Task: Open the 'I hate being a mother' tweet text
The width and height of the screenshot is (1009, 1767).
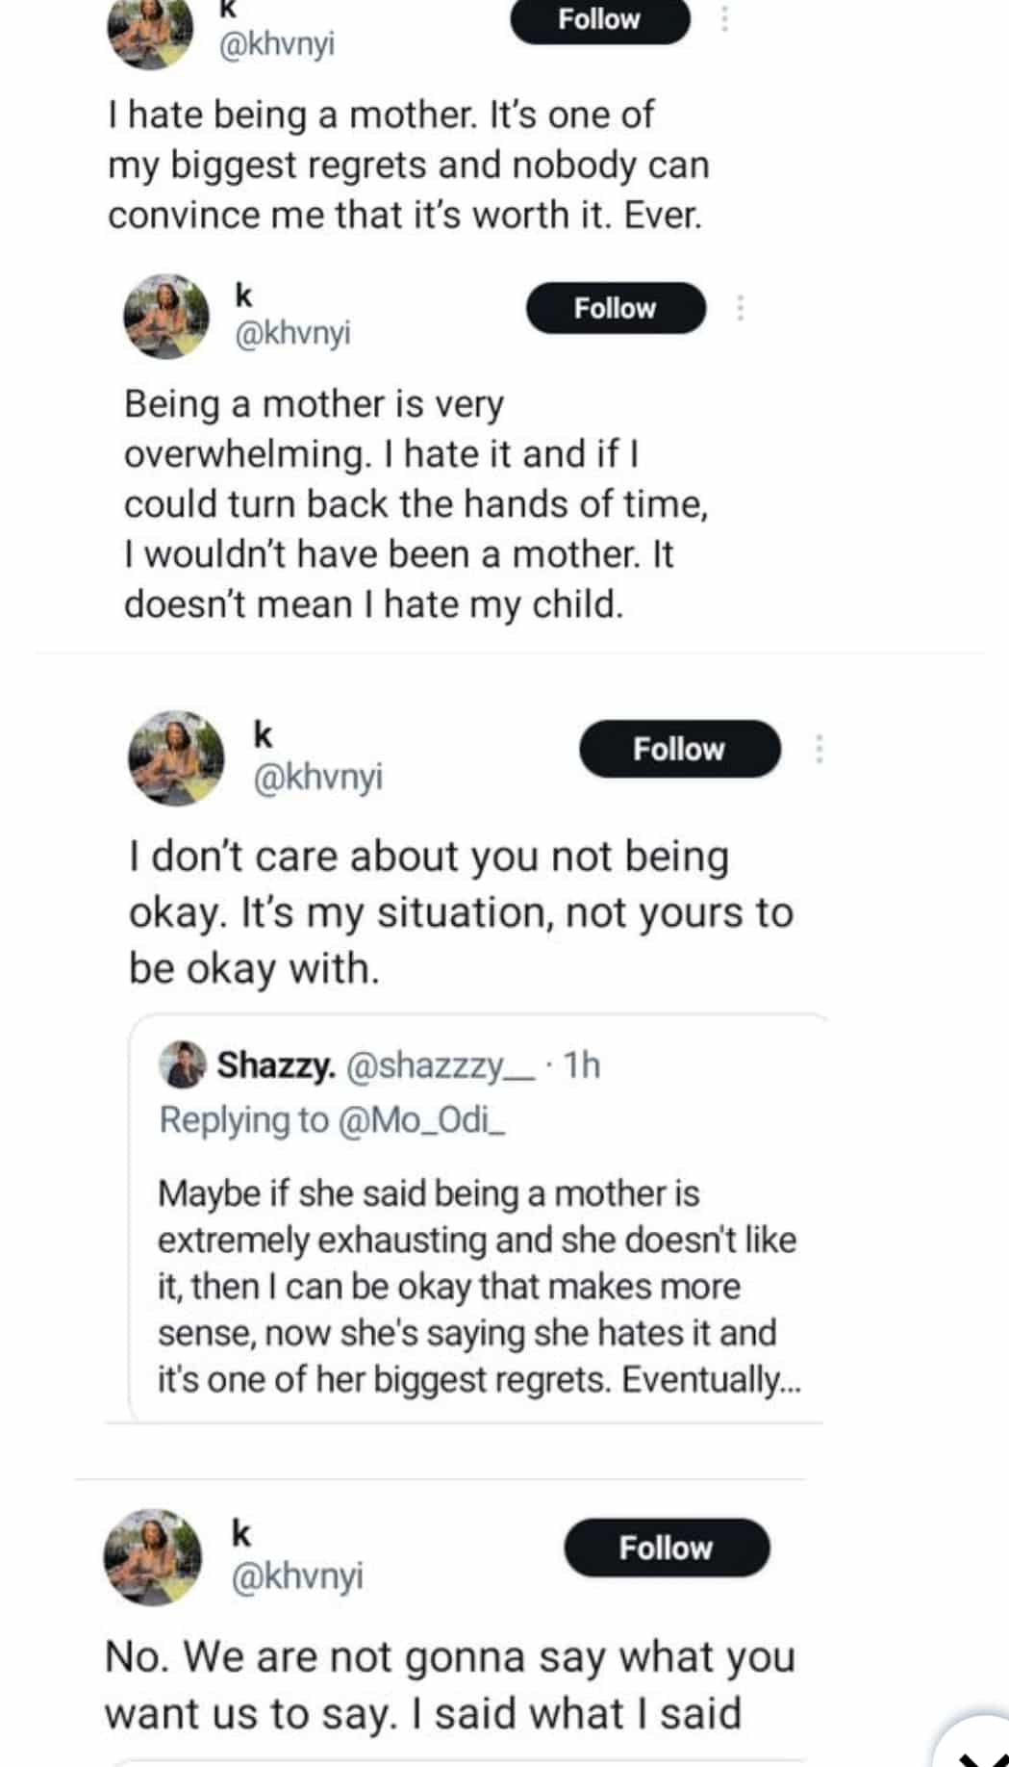Action: point(408,165)
